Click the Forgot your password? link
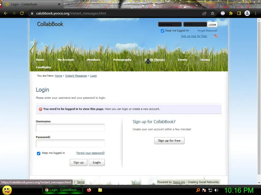Screen dimensions: 261x195 point(90,153)
